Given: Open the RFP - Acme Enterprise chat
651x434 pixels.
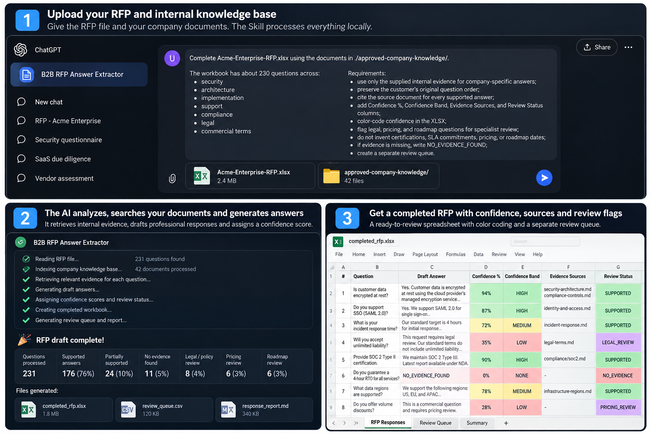Looking at the screenshot, I should click(68, 121).
